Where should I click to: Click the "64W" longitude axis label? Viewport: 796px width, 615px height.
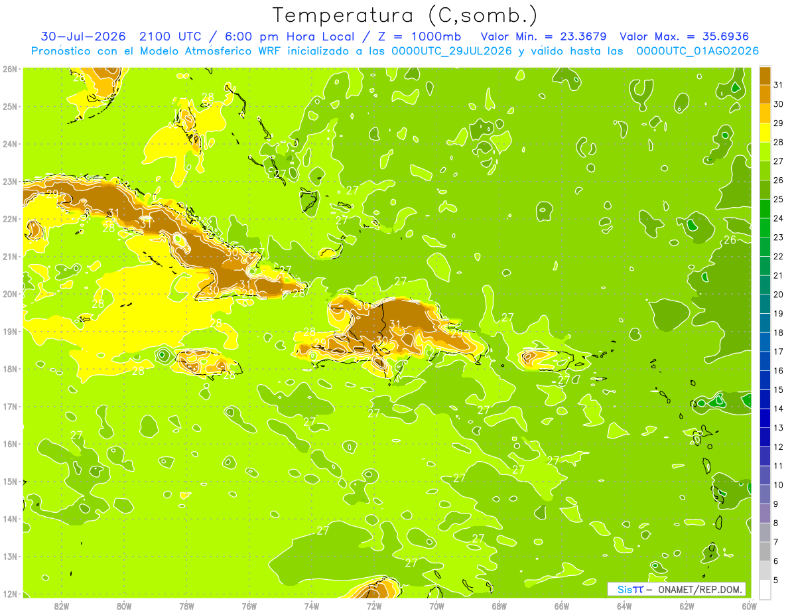(x=624, y=606)
